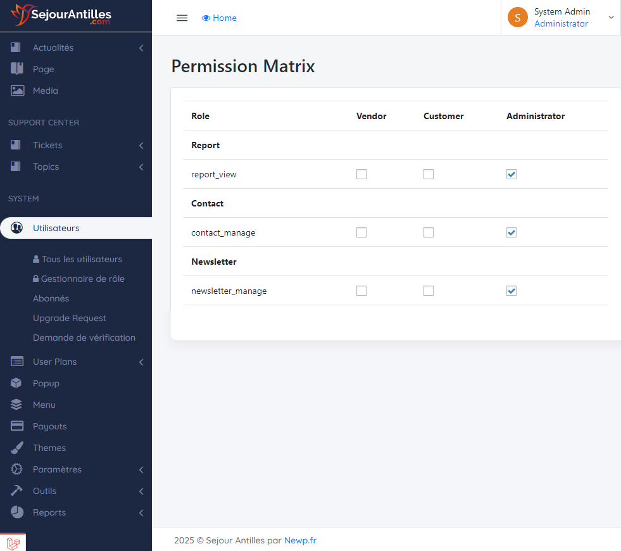Open the System Admin user dropdown

click(561, 18)
